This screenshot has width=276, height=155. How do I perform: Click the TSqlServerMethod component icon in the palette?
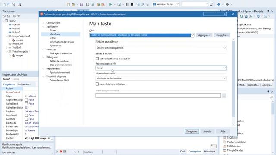[x=225, y=142]
